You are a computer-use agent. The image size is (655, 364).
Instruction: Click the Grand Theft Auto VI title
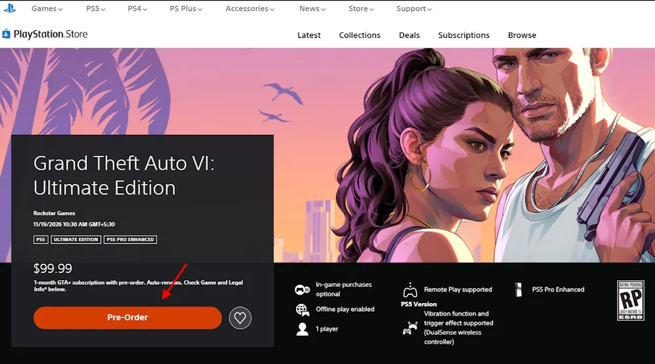[x=124, y=175]
